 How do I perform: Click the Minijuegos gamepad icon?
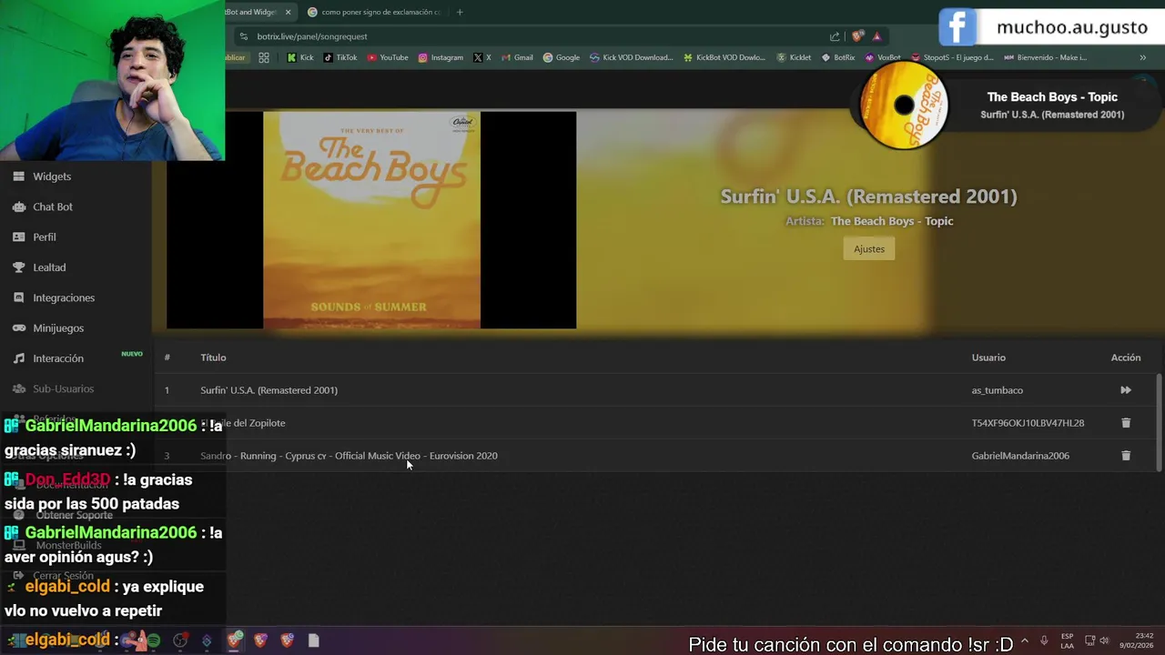pyautogui.click(x=18, y=327)
